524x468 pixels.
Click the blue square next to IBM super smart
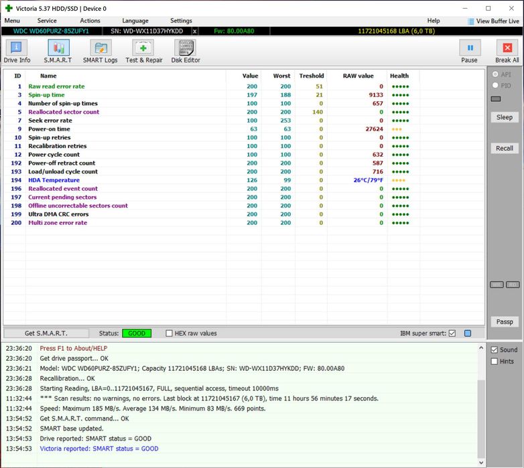[468, 333]
